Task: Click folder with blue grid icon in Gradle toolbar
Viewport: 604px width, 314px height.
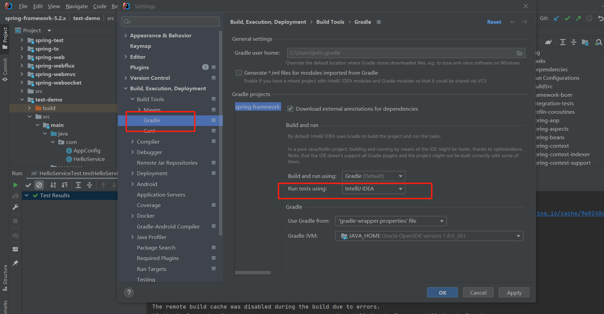Action: (585, 42)
